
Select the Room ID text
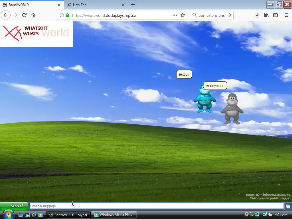tap(268, 194)
